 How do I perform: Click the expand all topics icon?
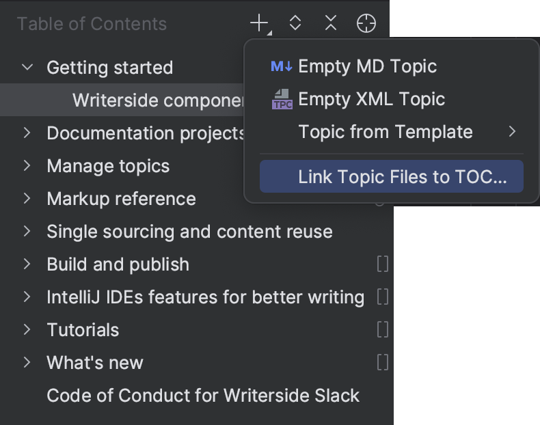click(295, 24)
